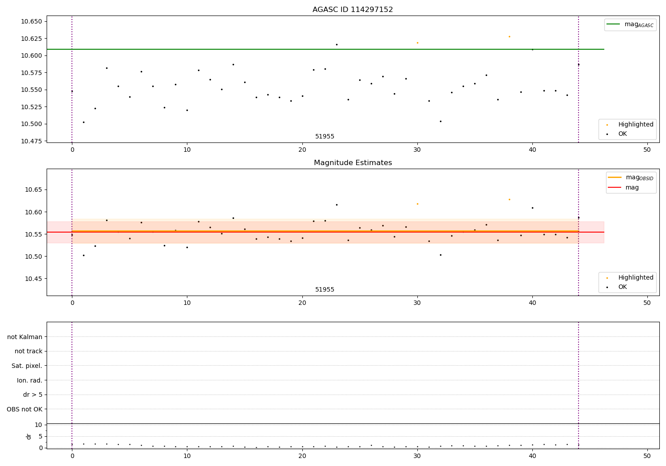Click the 10.575 y-axis tick label
The image size is (666, 466).
(32, 73)
